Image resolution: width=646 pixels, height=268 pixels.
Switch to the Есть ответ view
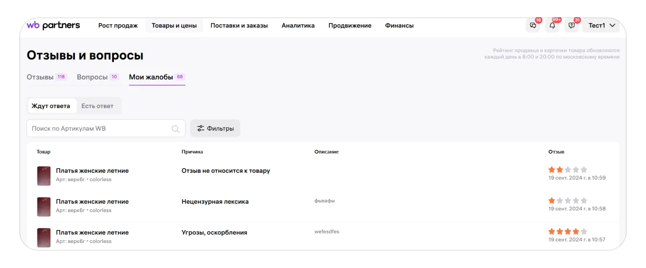[x=98, y=106]
